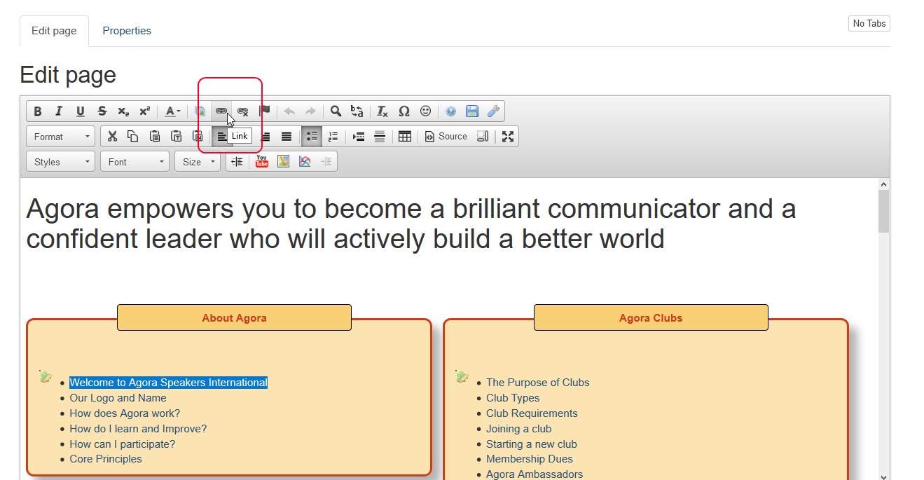Toggle the bulleted list
Viewport: 924px width, 480px height.
[x=312, y=137]
